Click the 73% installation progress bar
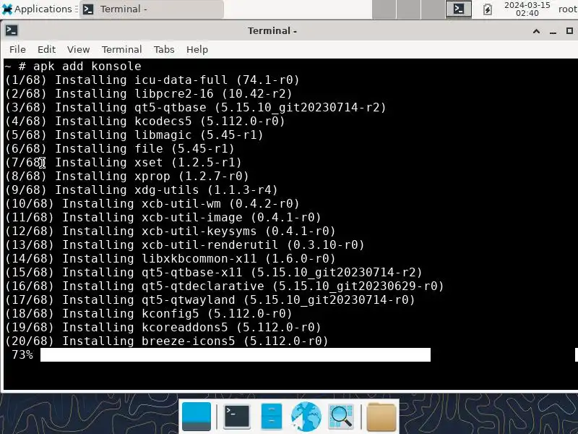The height and width of the screenshot is (434, 578). (x=236, y=354)
